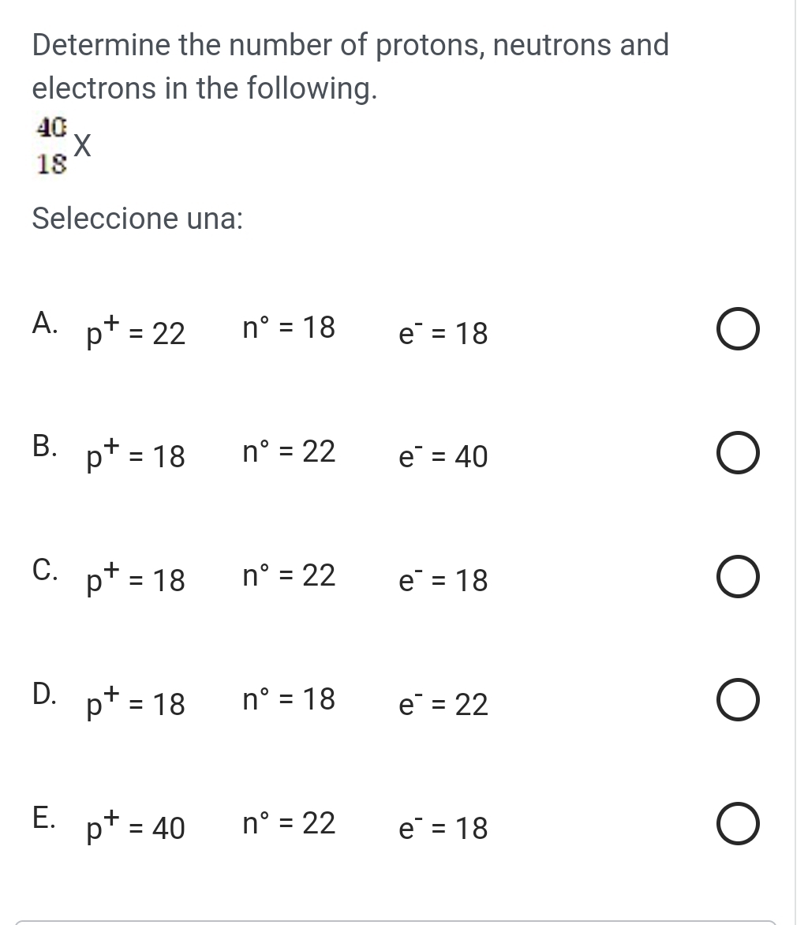Choose option B radio button
Screen dimensions: 808x925
point(739,456)
